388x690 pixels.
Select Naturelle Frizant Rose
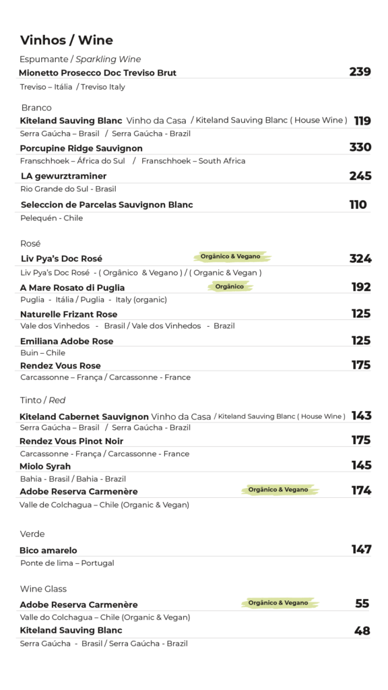tap(69, 314)
